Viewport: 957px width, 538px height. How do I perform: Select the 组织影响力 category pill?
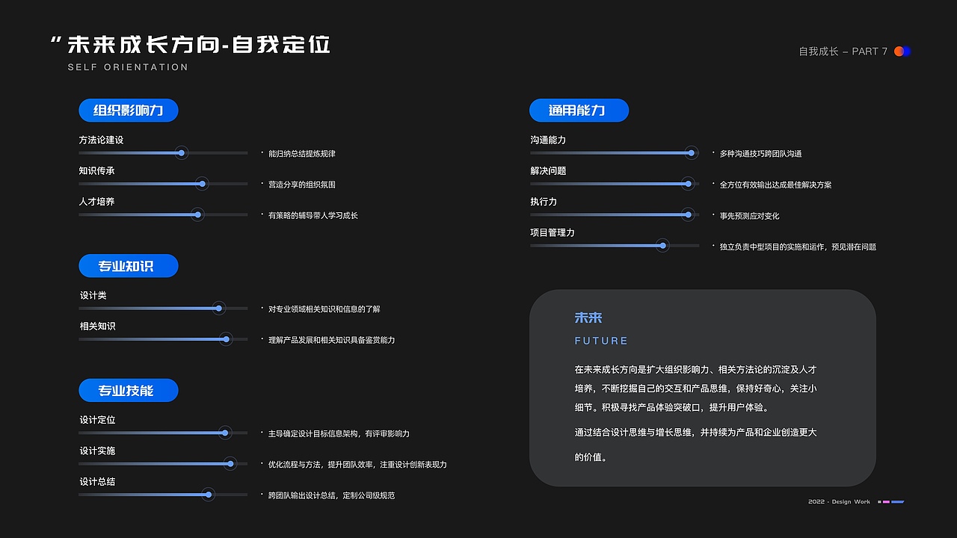tap(128, 110)
